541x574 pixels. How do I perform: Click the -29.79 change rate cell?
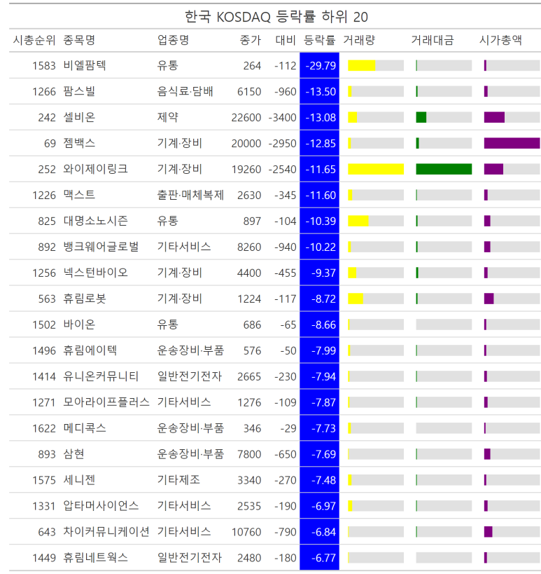(x=319, y=65)
